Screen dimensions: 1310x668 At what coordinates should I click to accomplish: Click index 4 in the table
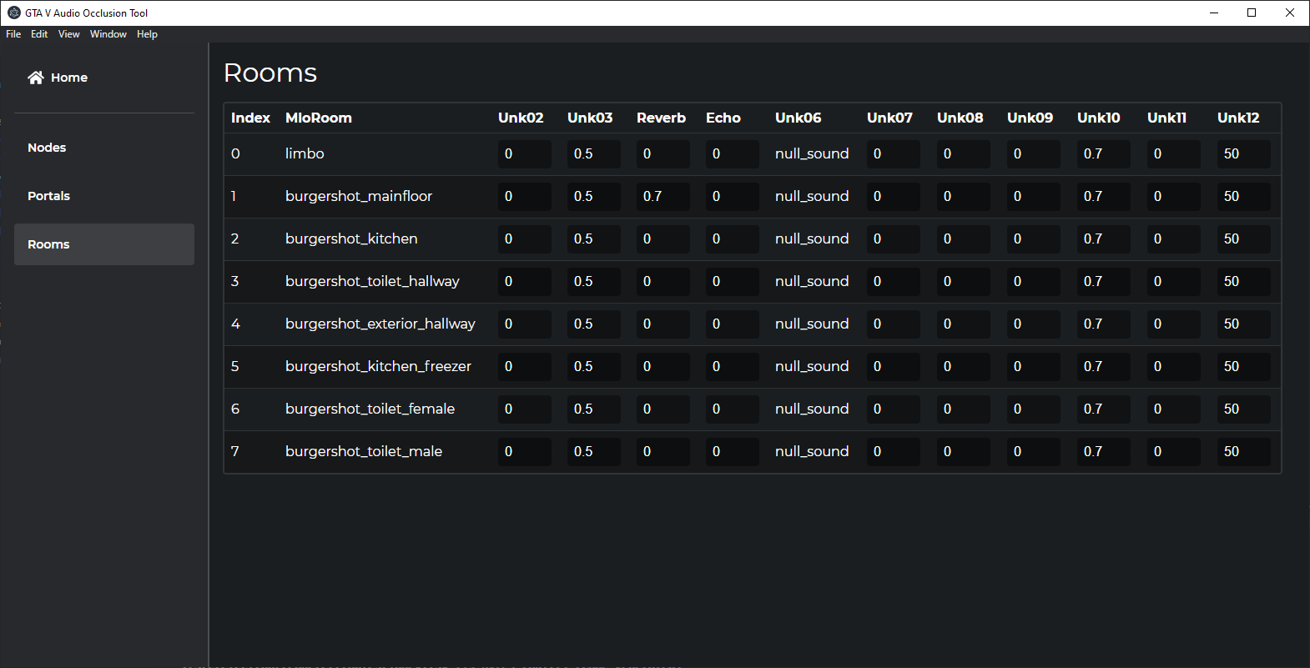click(x=235, y=324)
